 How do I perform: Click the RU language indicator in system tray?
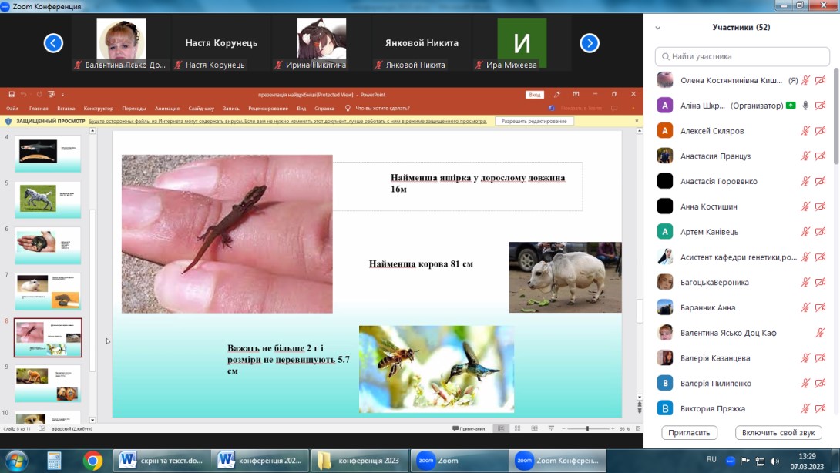pyautogui.click(x=711, y=460)
